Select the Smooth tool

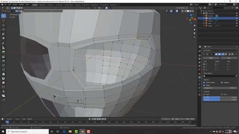point(3,83)
